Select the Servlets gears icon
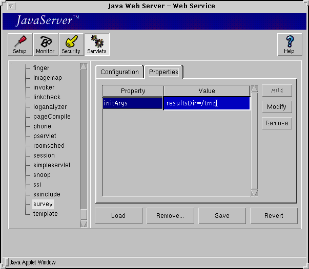Screen dimensions: 309x269 (97, 44)
